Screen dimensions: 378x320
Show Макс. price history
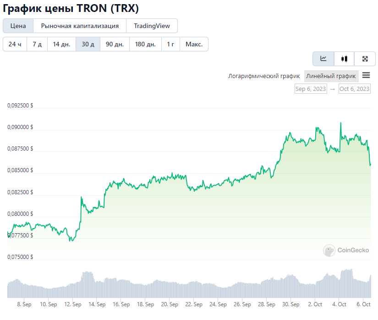pos(194,44)
